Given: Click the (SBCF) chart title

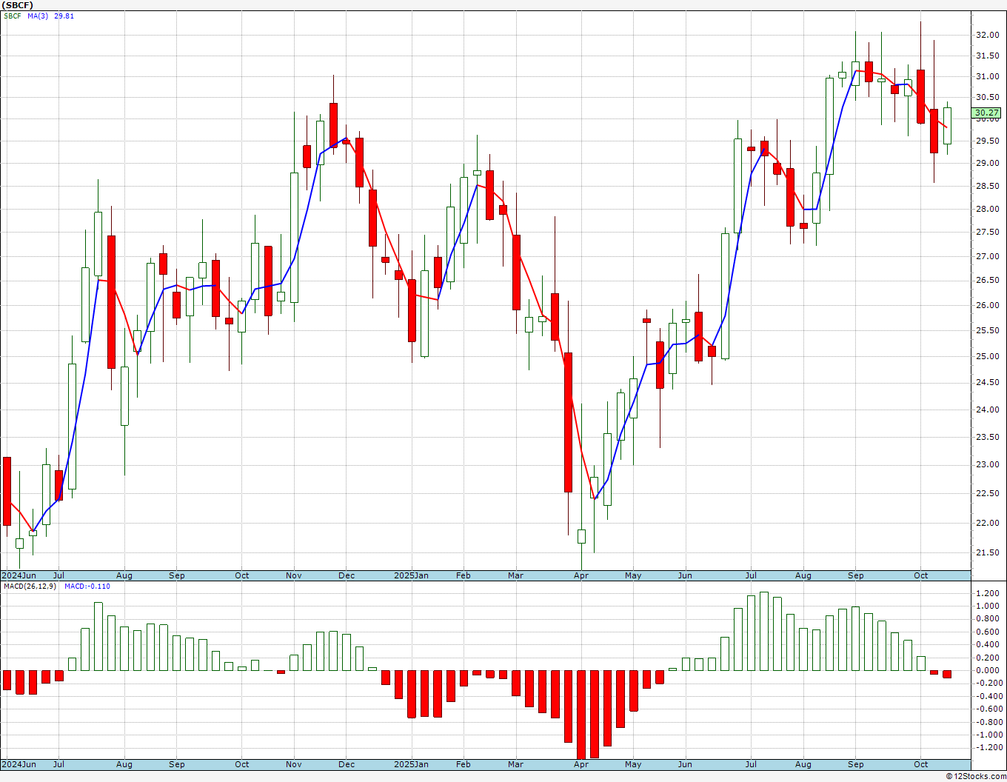Looking at the screenshot, I should [x=17, y=5].
